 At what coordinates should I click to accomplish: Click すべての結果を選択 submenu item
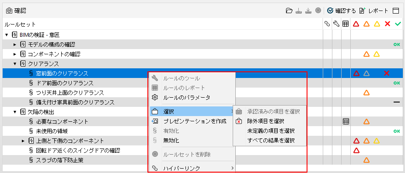coord(270,141)
